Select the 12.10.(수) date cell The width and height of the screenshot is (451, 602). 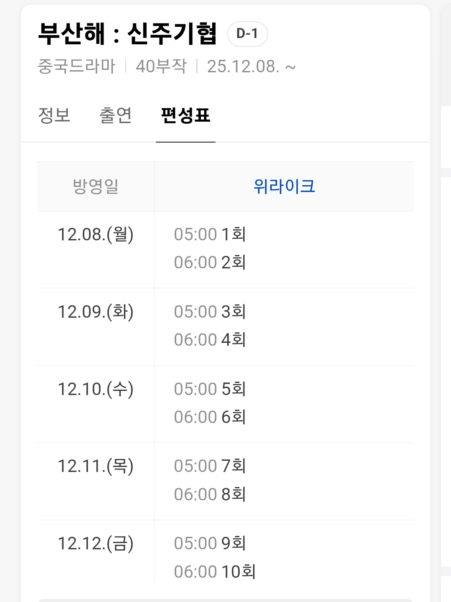[x=96, y=389]
